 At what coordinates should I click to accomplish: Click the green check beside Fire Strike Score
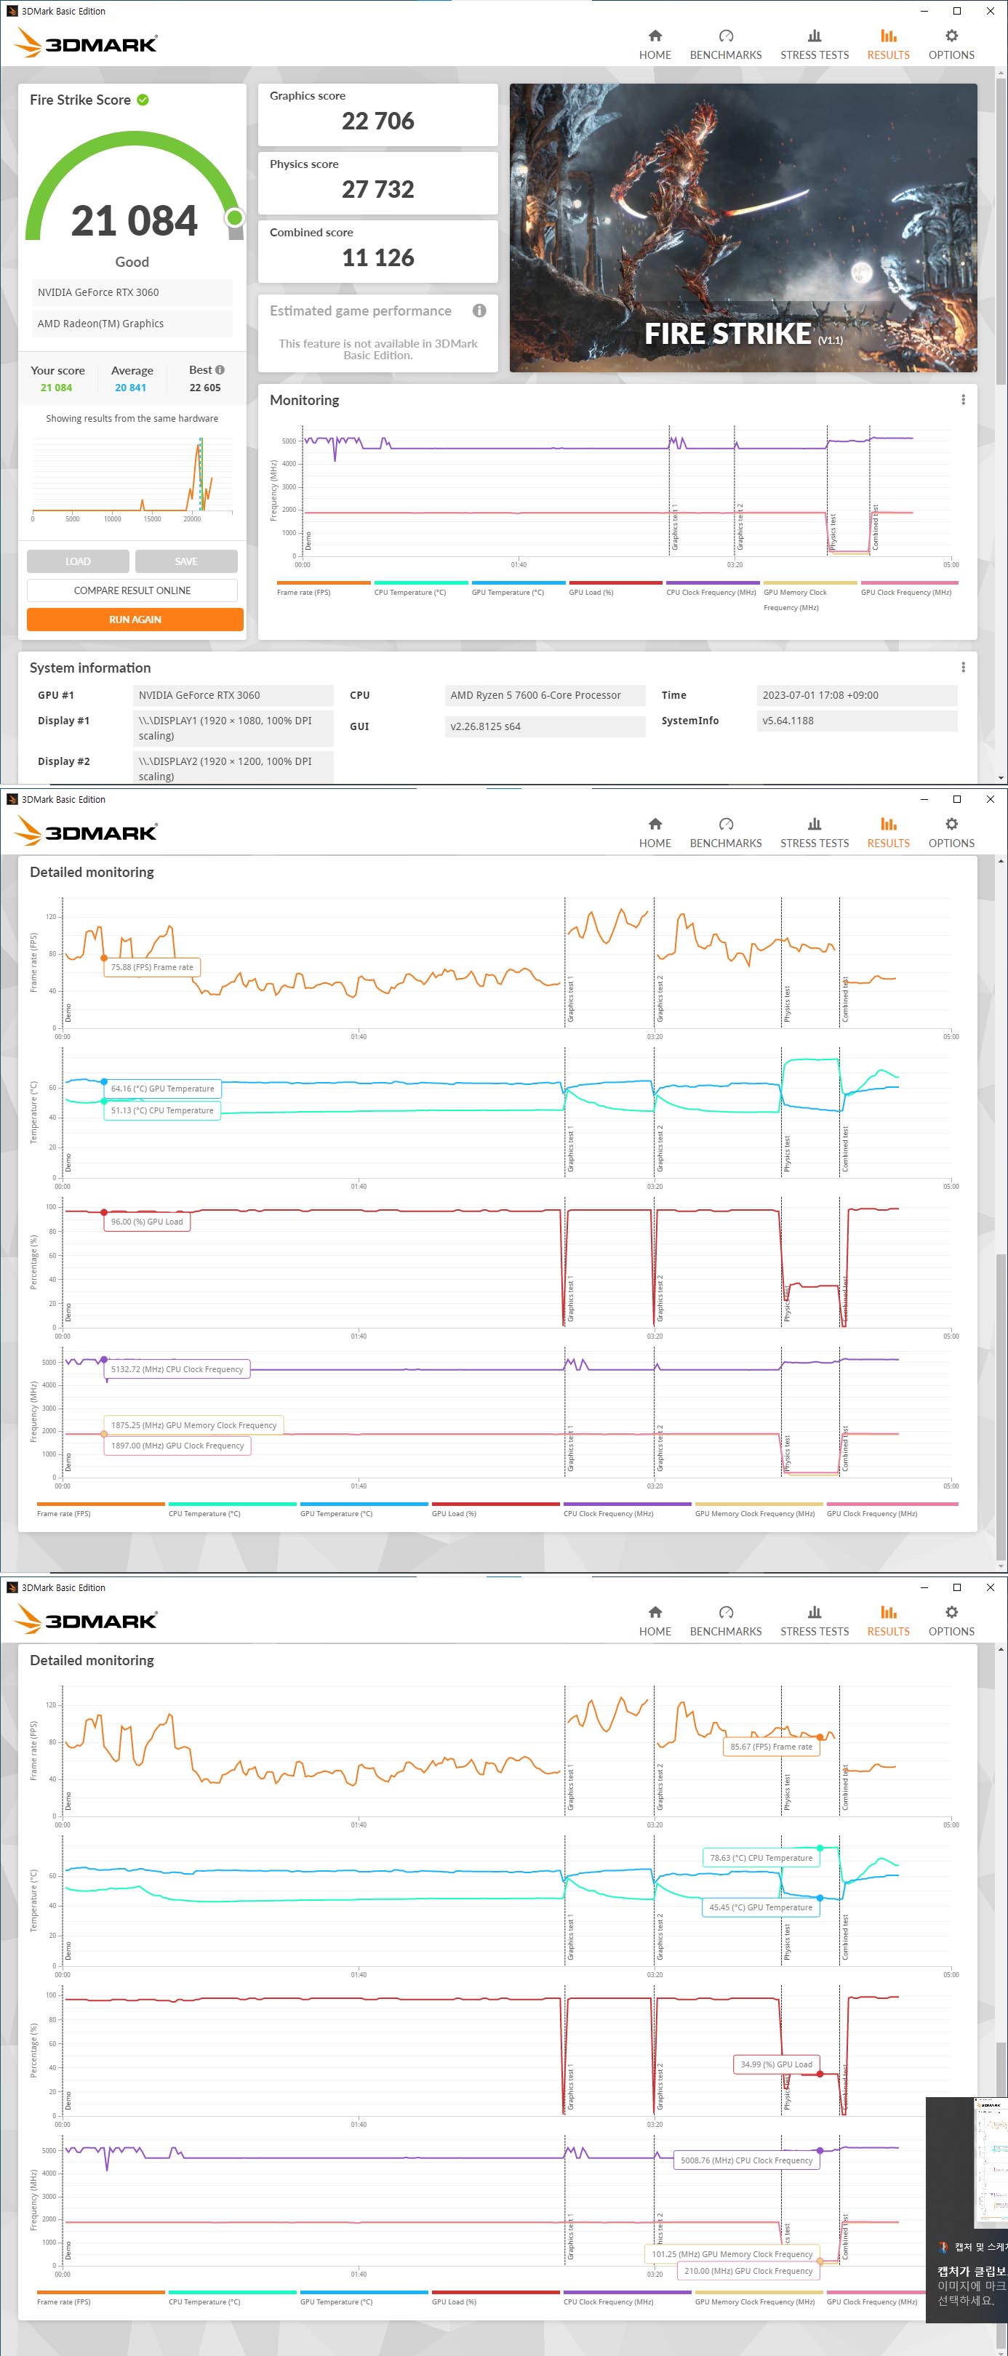143,100
